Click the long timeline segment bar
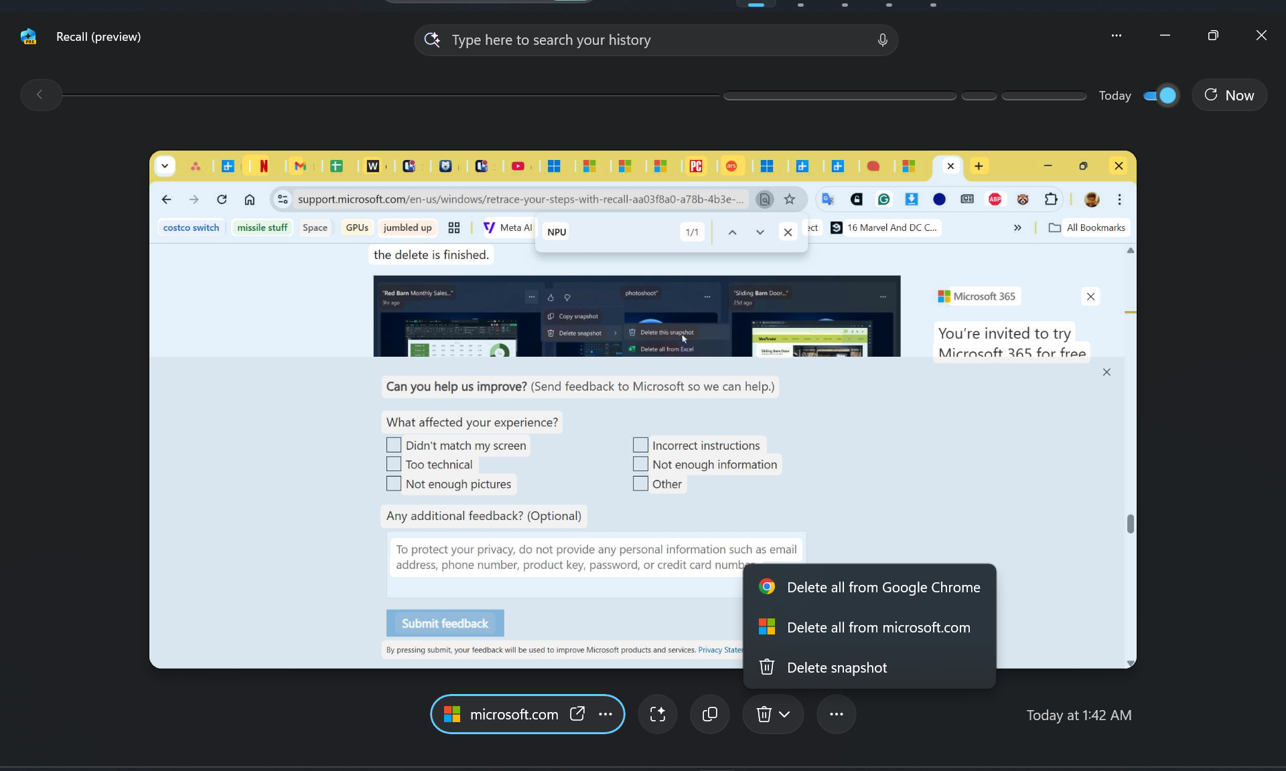The image size is (1286, 771). click(840, 96)
